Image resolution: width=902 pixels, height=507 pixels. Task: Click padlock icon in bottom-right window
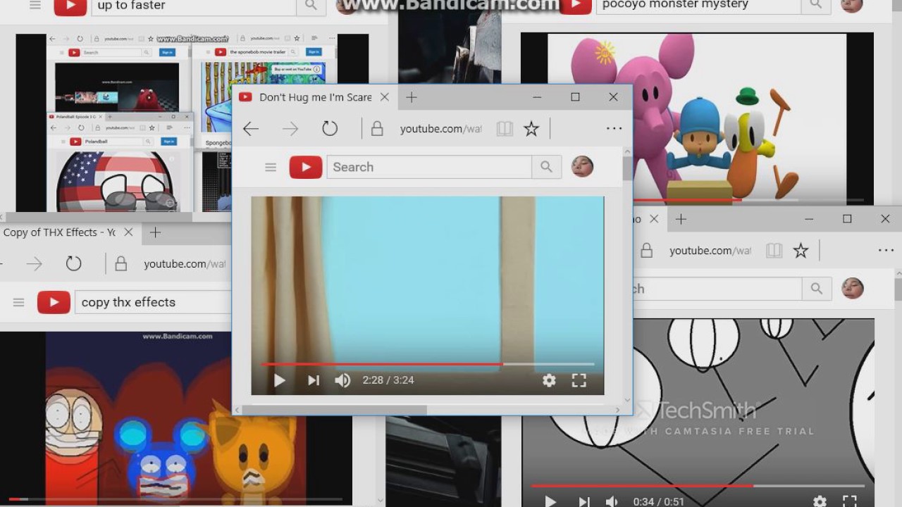(646, 251)
